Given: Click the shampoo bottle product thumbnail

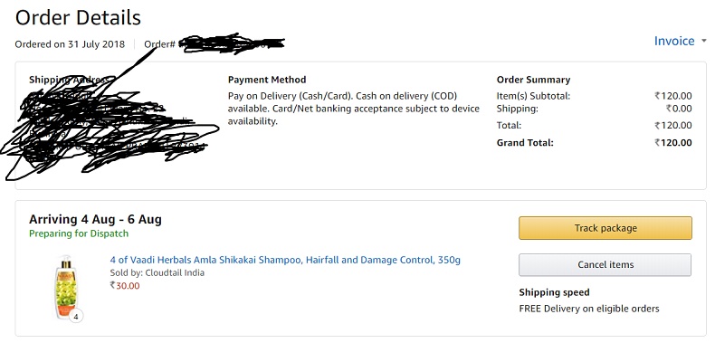Looking at the screenshot, I should pos(66,288).
